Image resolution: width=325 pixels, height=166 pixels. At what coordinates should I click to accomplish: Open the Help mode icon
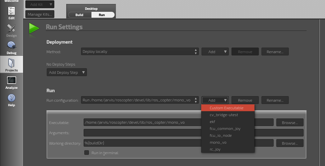12,99
